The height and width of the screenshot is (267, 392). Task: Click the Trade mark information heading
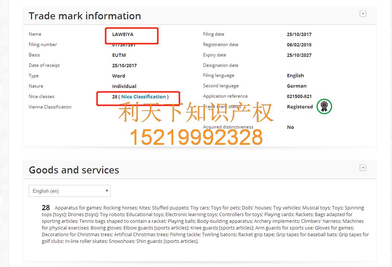[x=85, y=16]
